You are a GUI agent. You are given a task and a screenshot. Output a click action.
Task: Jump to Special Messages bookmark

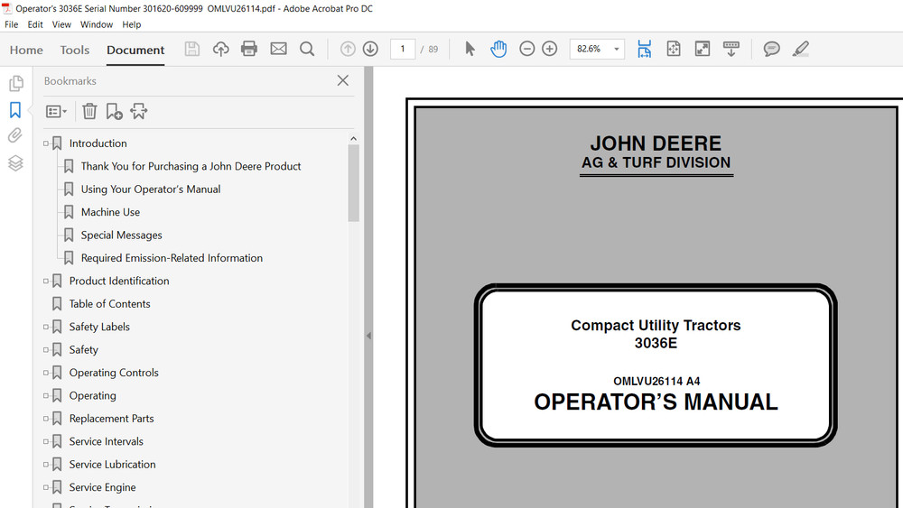[x=121, y=236]
